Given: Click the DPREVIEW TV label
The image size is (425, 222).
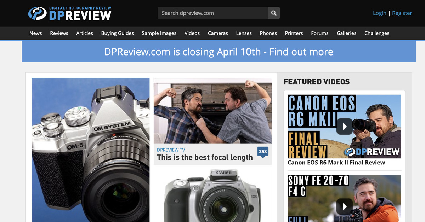Looking at the screenshot, I should [171, 150].
